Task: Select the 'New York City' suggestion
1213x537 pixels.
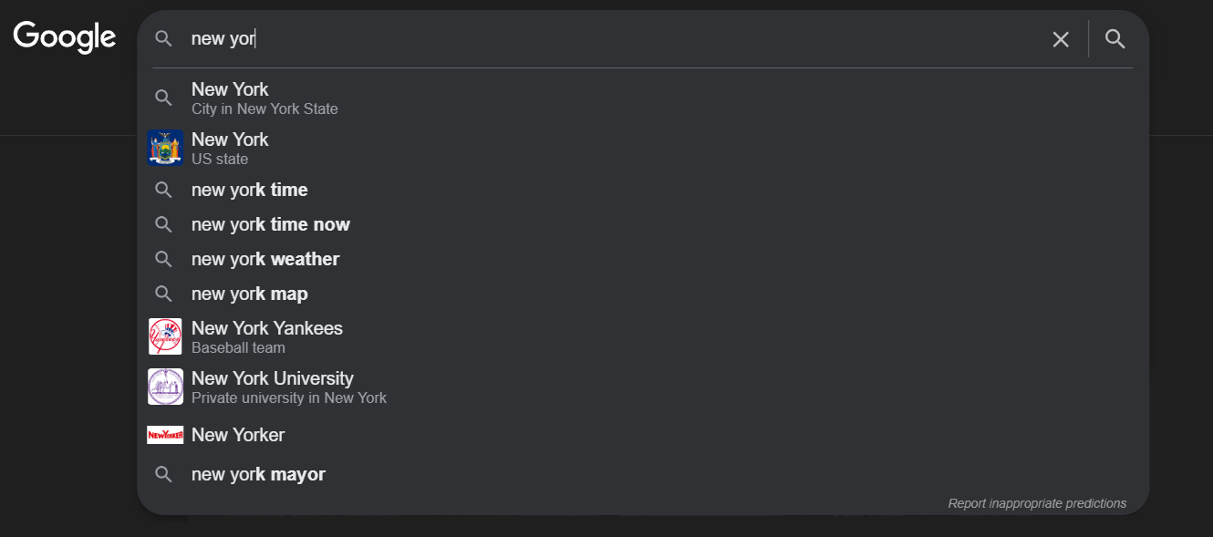Action: pyautogui.click(x=264, y=98)
